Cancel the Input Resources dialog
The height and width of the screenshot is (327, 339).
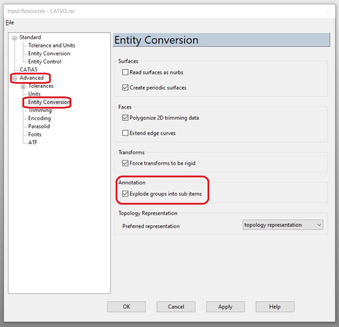[176, 306]
